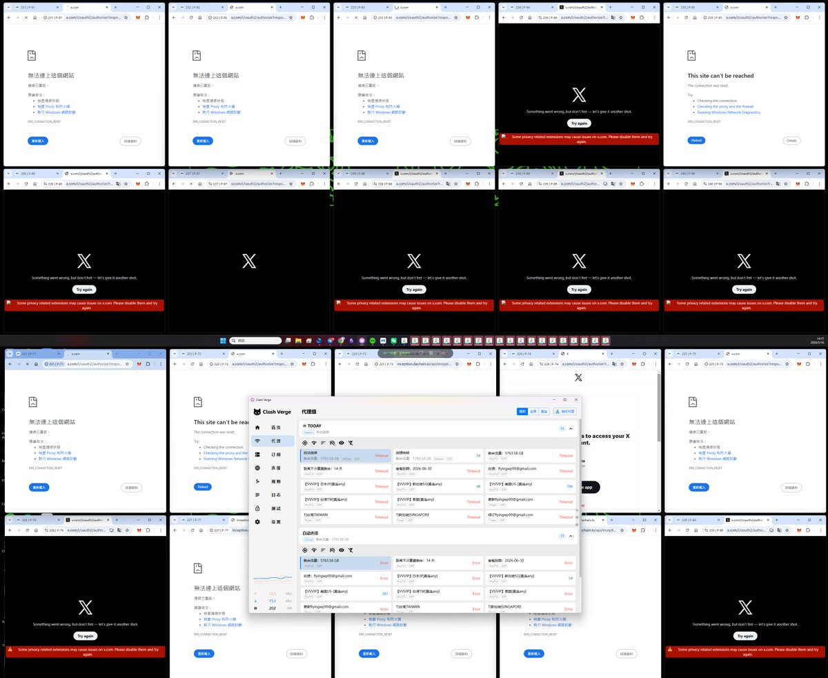
Task: Toggle node detail visibility in TODAY group
Action: coord(341,442)
